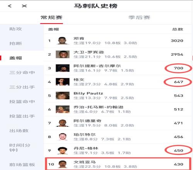Click 邓肯 player avatar
193x170 pixels.
(x=63, y=41)
